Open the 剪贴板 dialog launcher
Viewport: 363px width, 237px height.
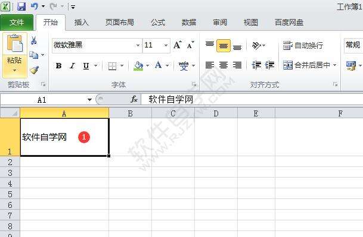pos(43,84)
